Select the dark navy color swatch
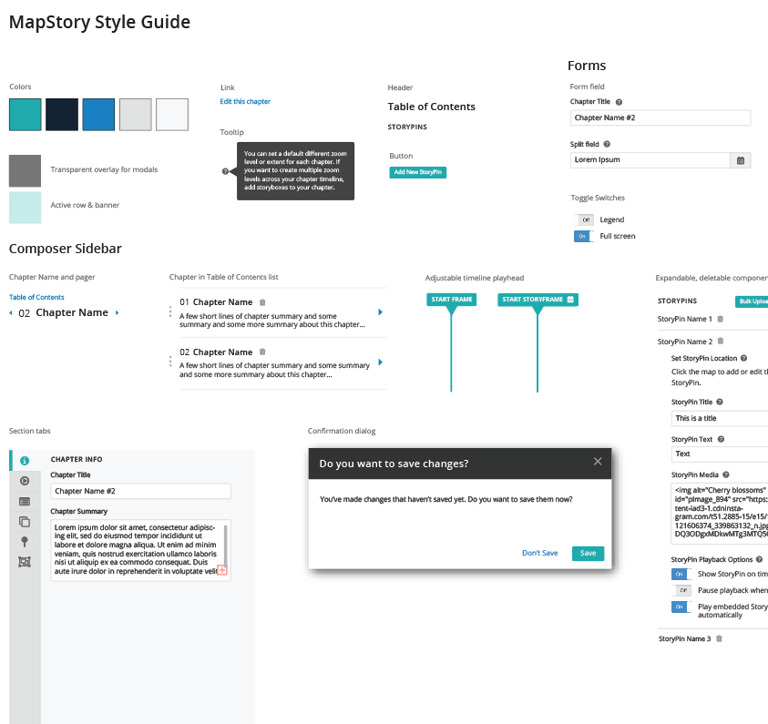The image size is (768, 724). pos(62,115)
